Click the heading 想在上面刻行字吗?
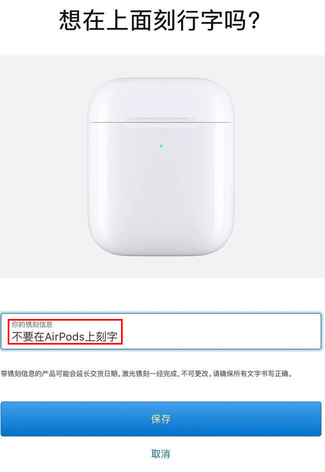The width and height of the screenshot is (325, 472). pyautogui.click(x=159, y=20)
